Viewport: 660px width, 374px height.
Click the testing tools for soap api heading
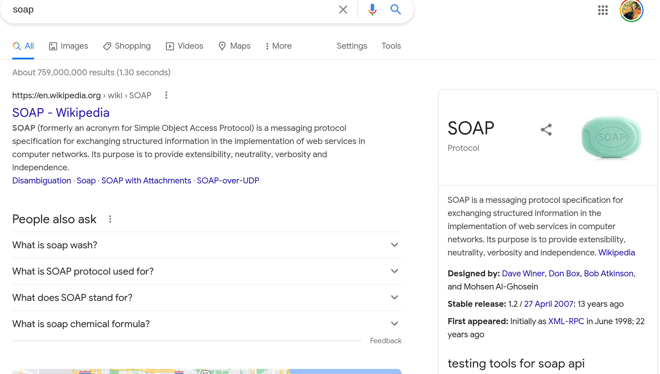point(516,364)
